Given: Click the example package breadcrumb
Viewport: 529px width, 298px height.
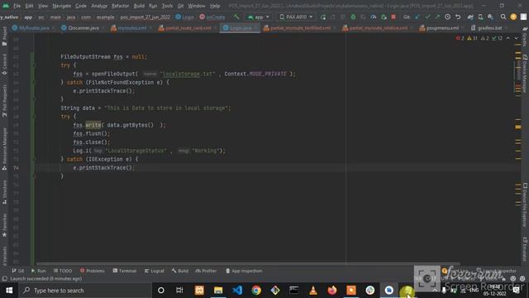Looking at the screenshot, I should [105, 17].
